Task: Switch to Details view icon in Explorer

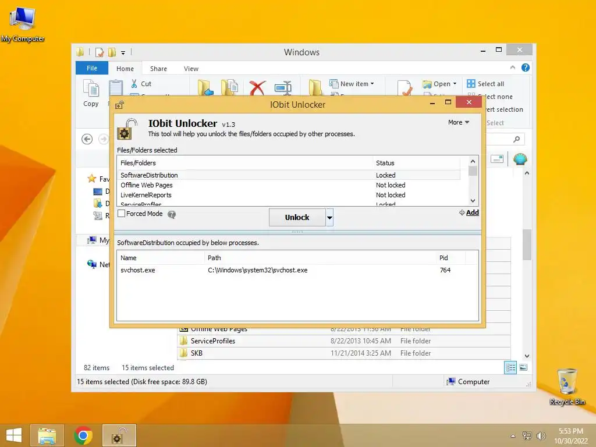Action: (510, 368)
